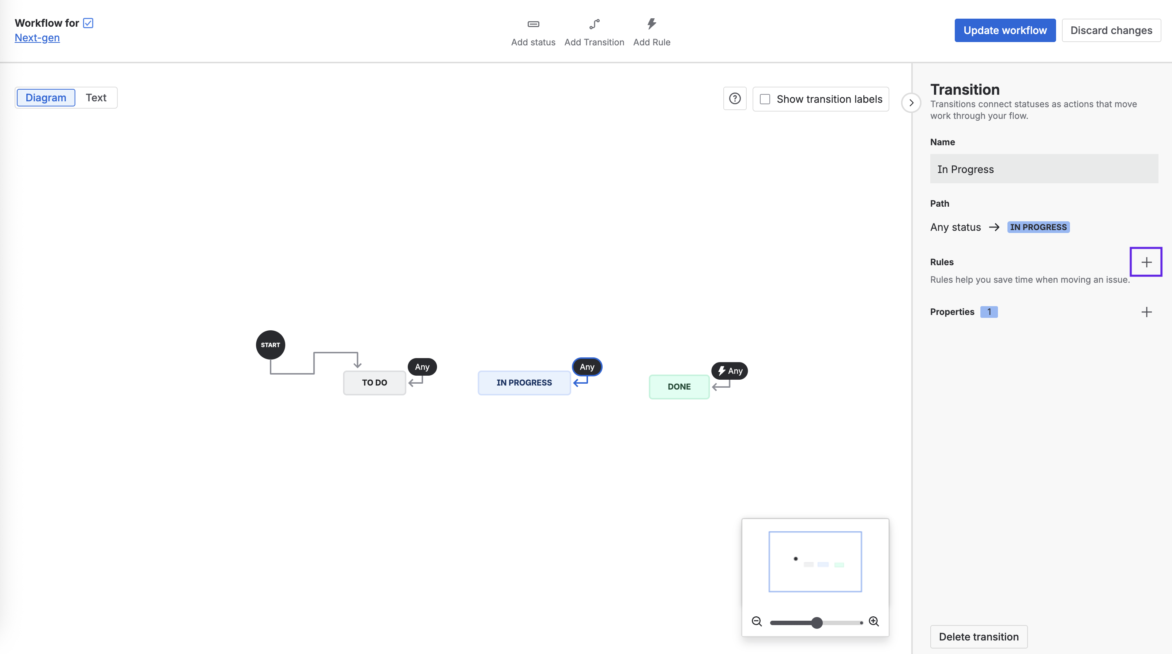Switch to the Text view tab
The image size is (1172, 654).
96,98
